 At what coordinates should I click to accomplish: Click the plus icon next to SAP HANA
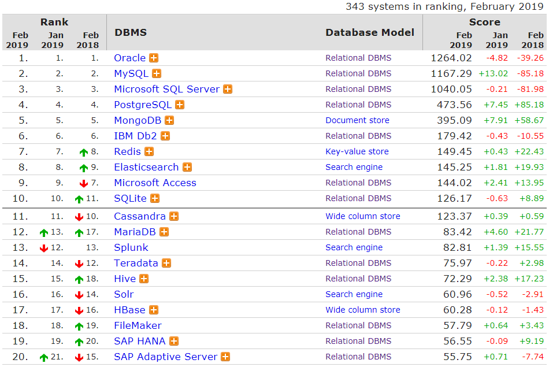[x=174, y=341]
